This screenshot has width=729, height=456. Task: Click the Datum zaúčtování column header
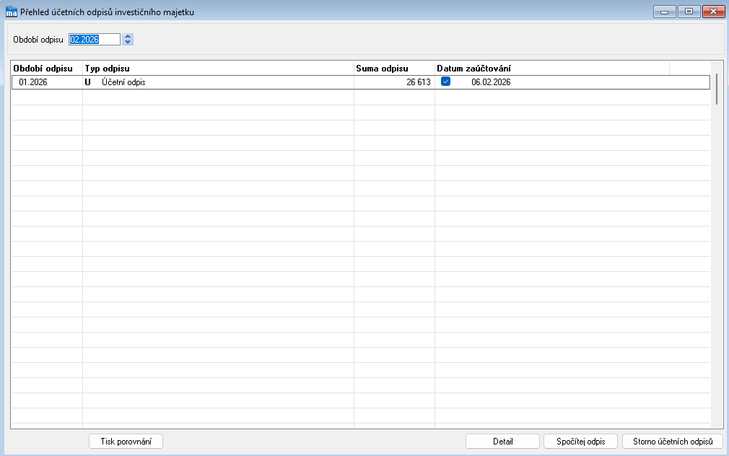[x=552, y=69]
